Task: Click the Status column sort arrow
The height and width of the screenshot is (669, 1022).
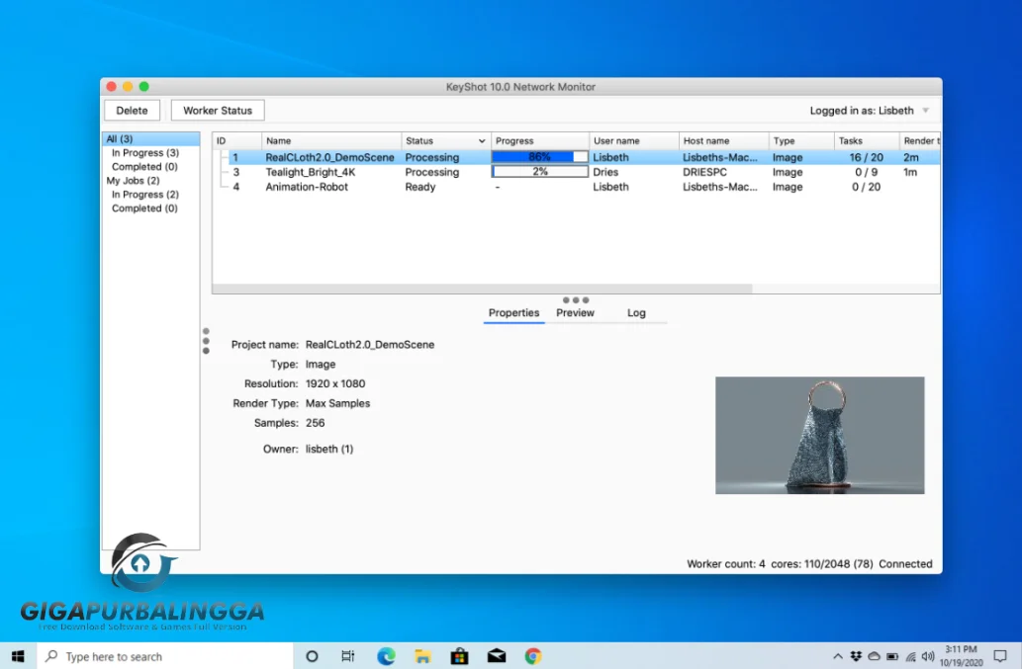Action: [482, 141]
